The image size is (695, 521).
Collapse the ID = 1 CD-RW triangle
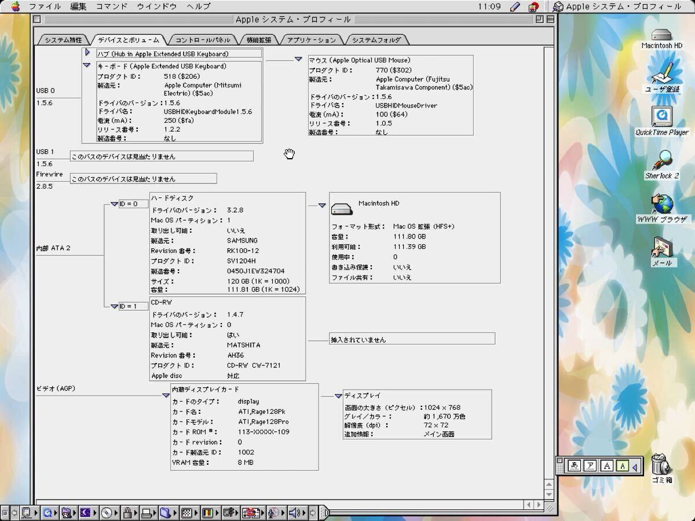coord(114,306)
